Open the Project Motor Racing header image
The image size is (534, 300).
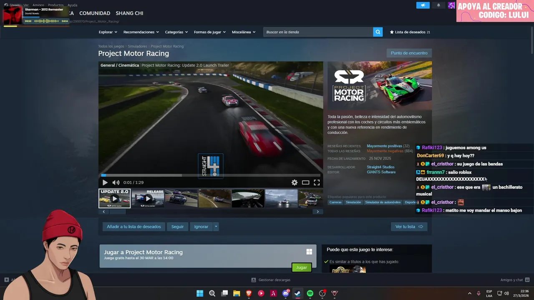click(380, 86)
